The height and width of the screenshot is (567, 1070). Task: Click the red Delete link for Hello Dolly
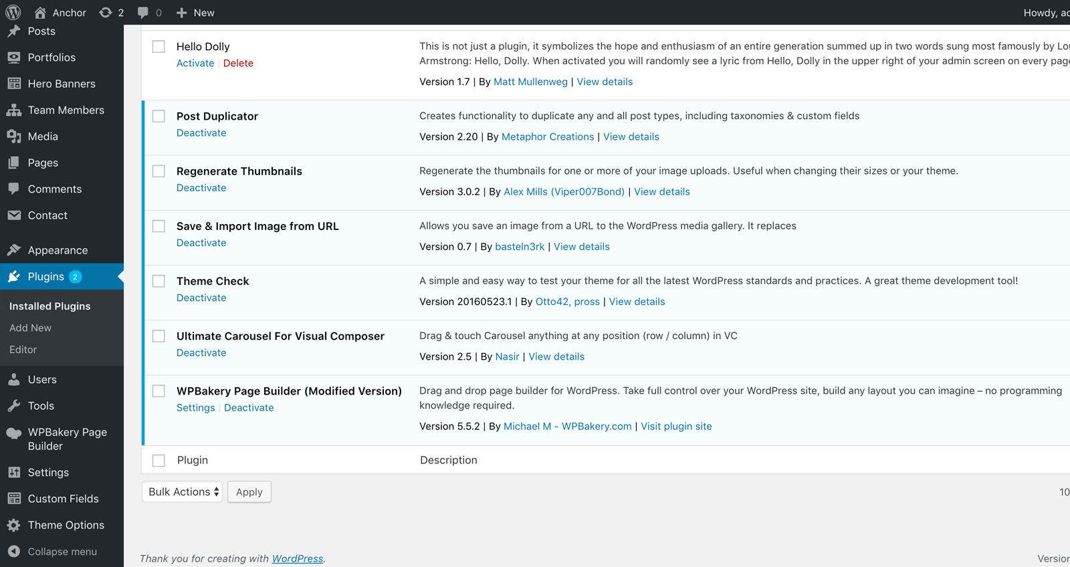(238, 64)
